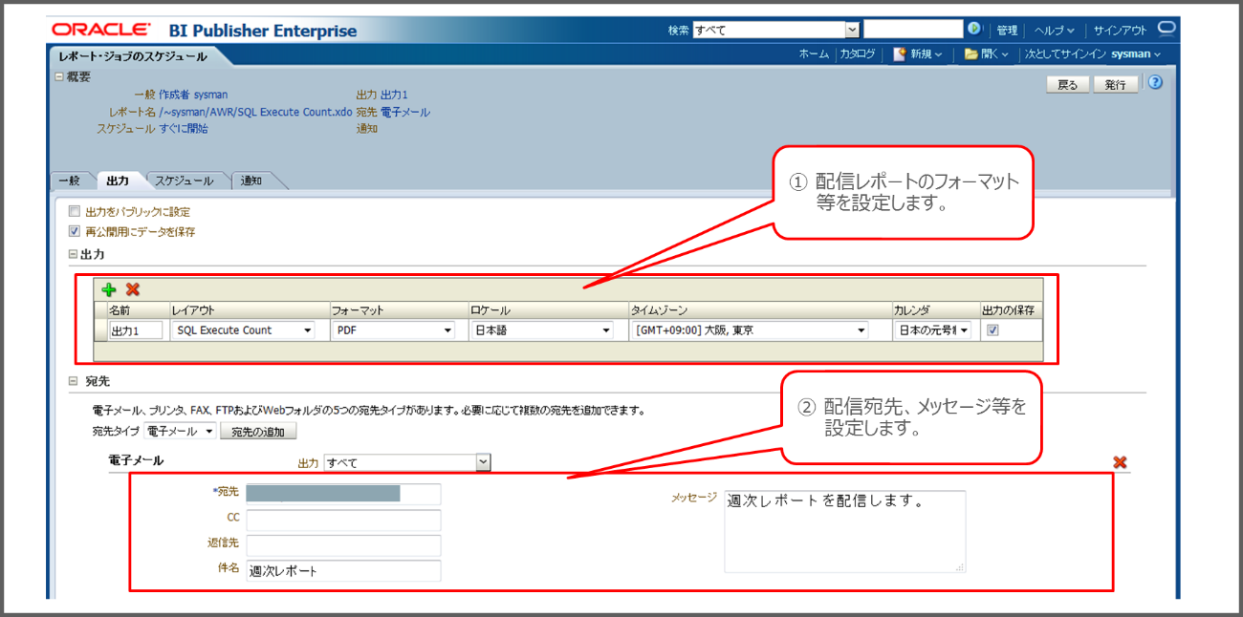Switch to the 通知 tab

(251, 181)
